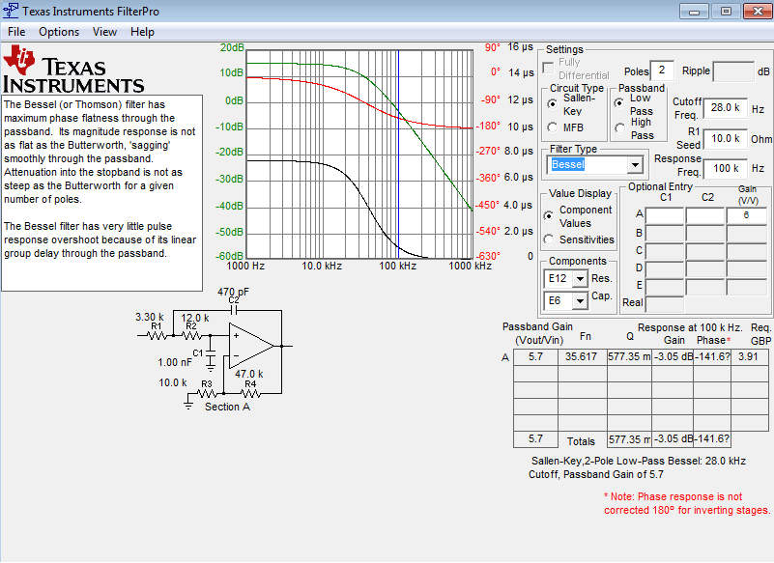Viewport: 774px width, 563px height.
Task: Open the Options menu
Action: tap(59, 32)
